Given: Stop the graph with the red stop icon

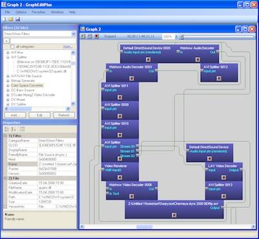Looking at the screenshot, I should (x=96, y=36).
